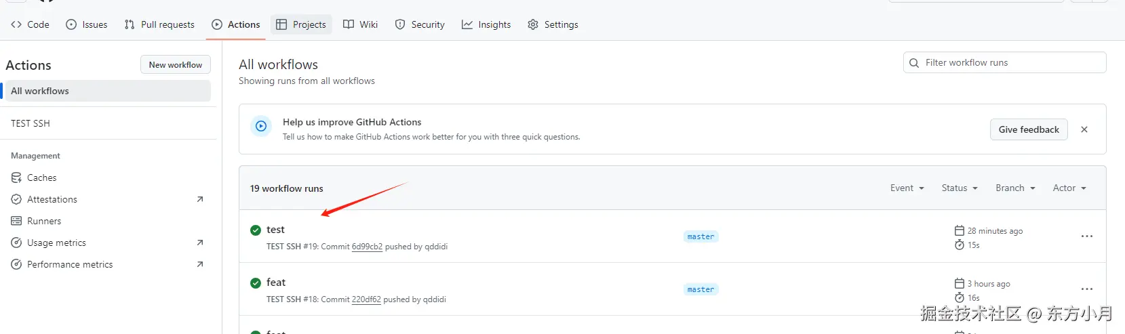The height and width of the screenshot is (334, 1125).
Task: Go to the Insights tab
Action: [x=486, y=24]
